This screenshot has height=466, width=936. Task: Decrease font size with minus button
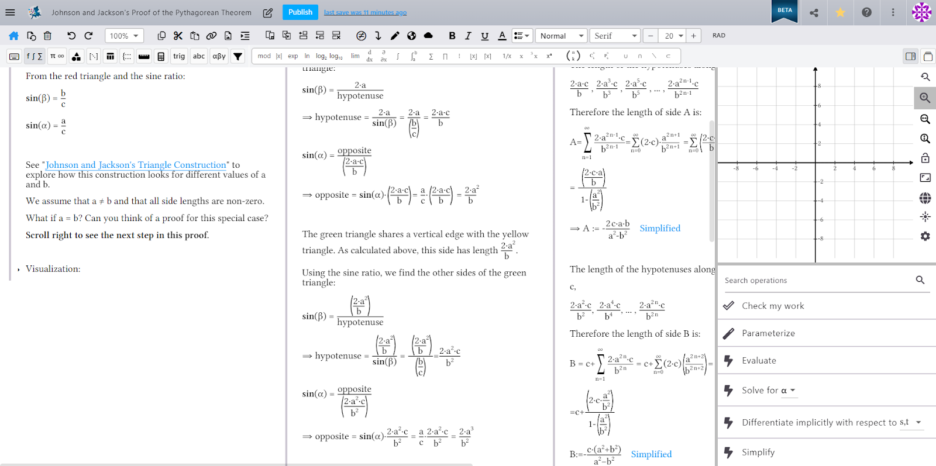click(651, 36)
